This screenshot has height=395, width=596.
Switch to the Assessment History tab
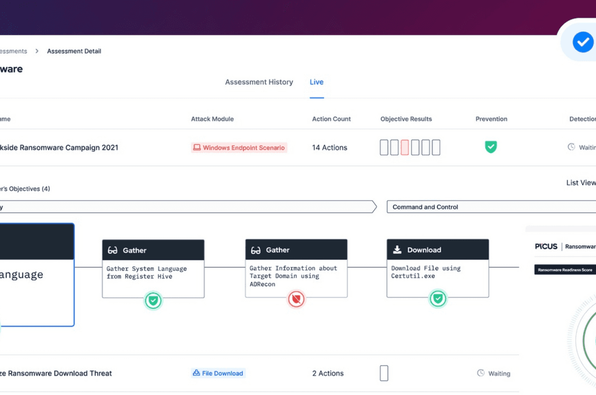259,82
